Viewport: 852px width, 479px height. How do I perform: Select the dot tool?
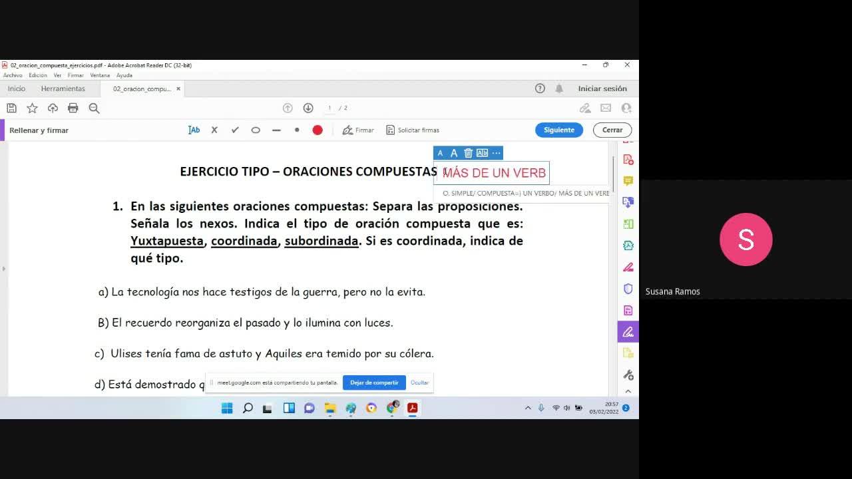297,130
